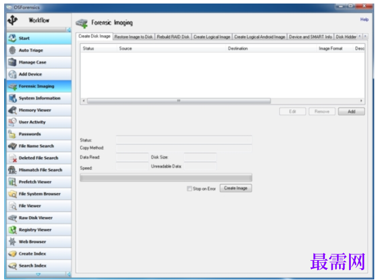Click the Disk Size field
Screen dimensions: 376x280
200,157
